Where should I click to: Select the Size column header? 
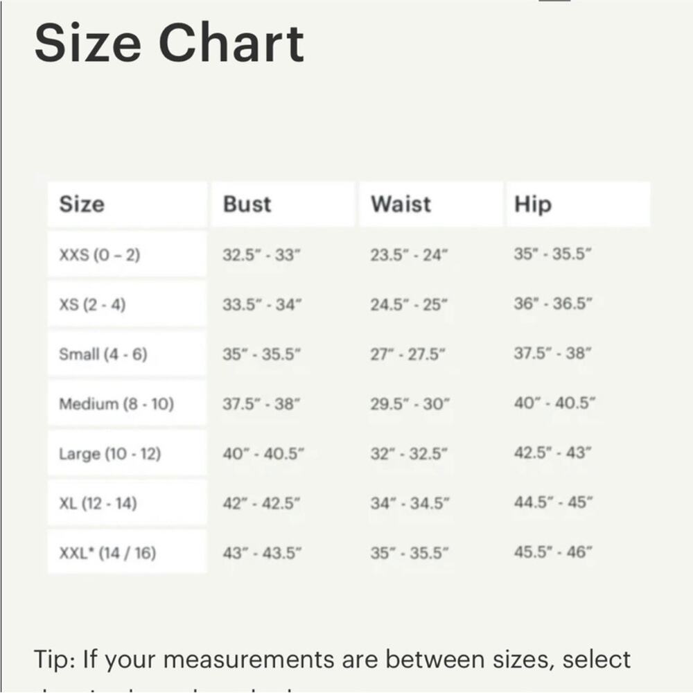(82, 204)
